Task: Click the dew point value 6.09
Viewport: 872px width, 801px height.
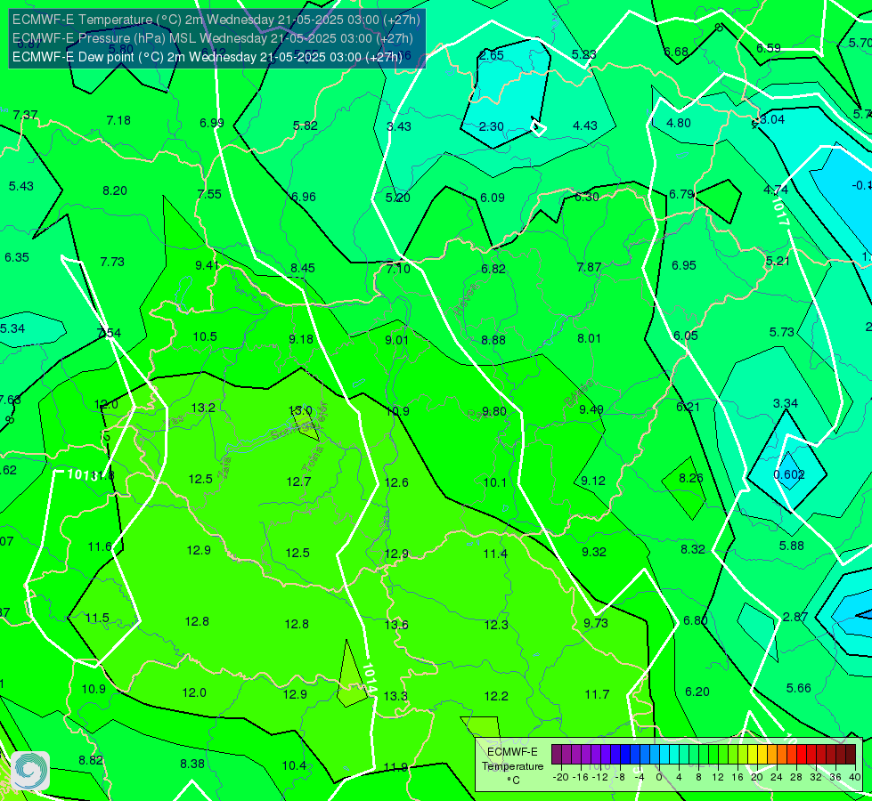Action: coord(493,198)
